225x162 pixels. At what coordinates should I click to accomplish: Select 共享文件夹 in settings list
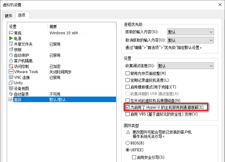[23, 44]
